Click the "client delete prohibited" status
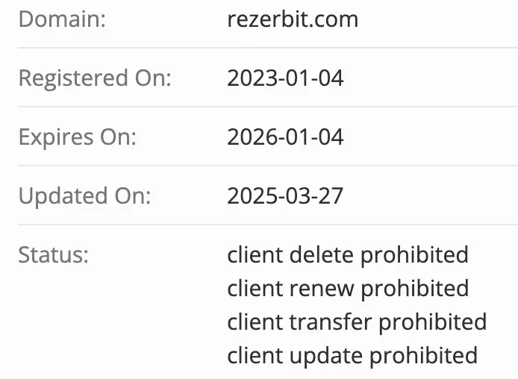The image size is (518, 379). click(348, 255)
